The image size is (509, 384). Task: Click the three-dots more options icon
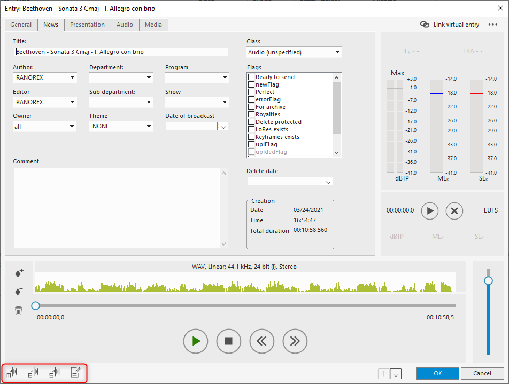(492, 25)
